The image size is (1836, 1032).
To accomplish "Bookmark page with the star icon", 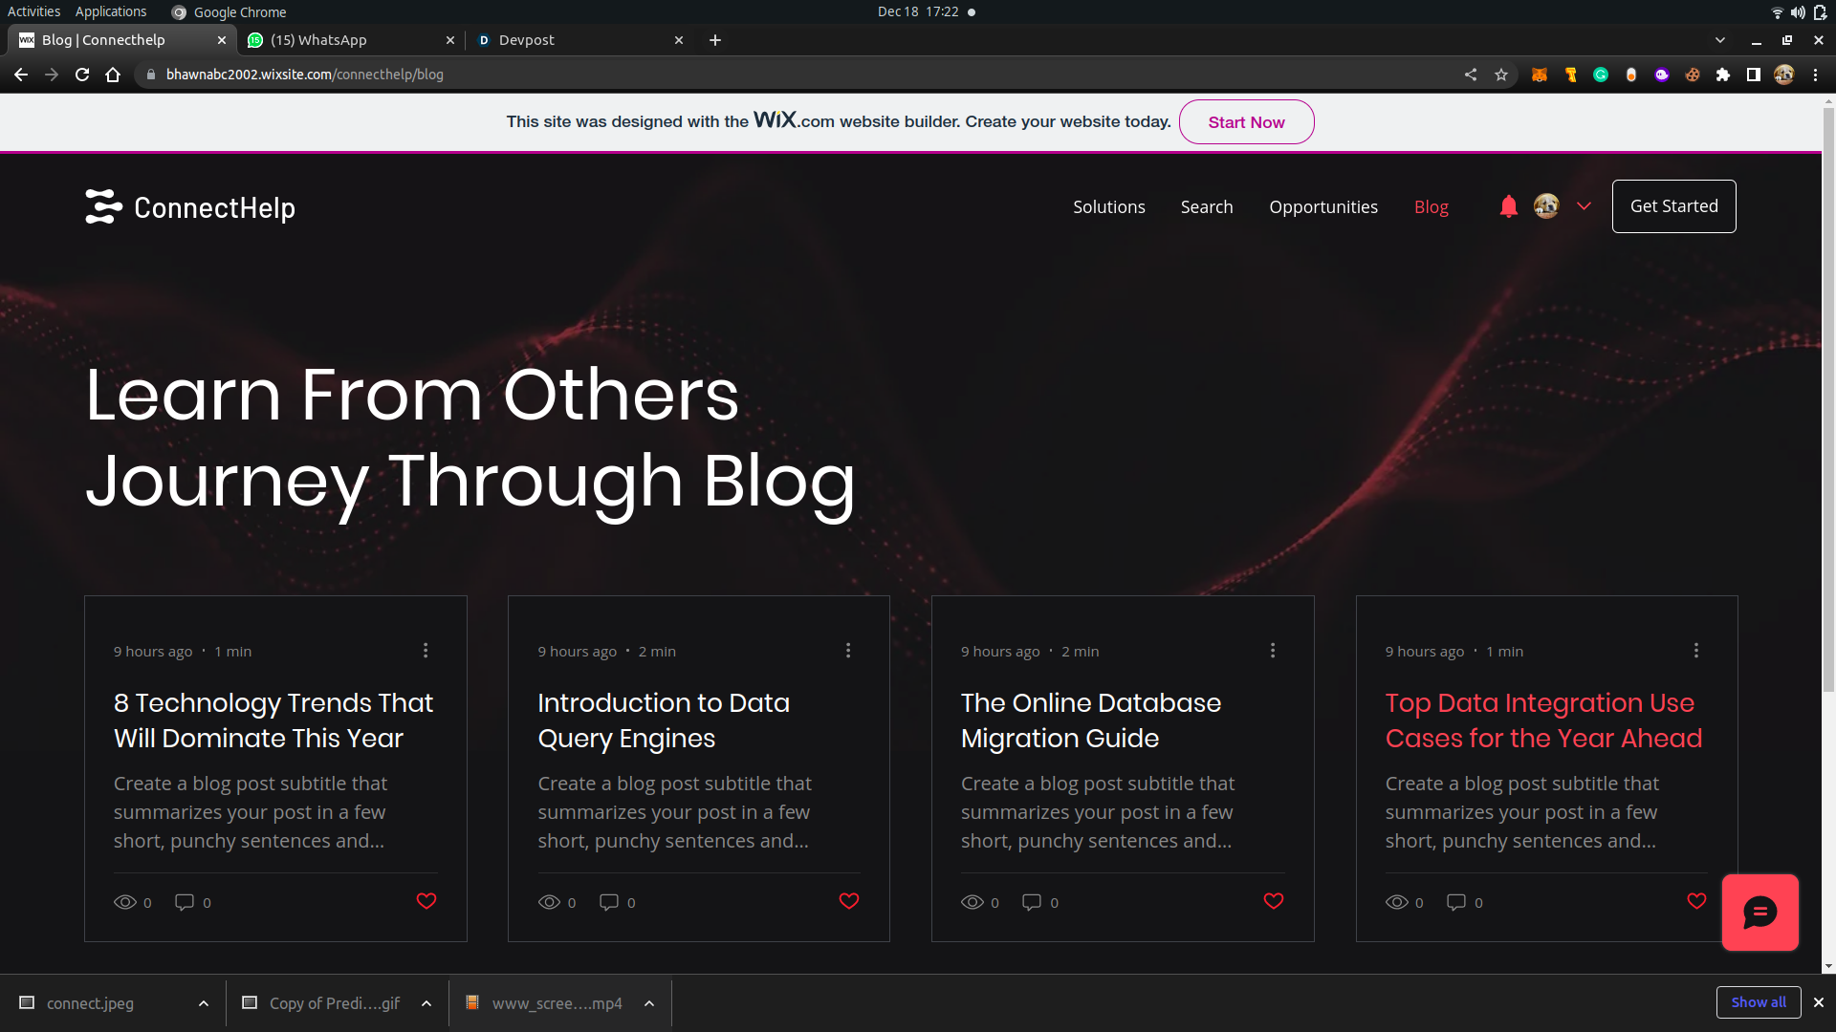I will tap(1501, 75).
